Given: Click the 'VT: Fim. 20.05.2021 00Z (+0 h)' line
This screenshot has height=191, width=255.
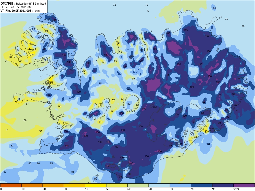Looking at the screenshot, I should tap(20, 11).
